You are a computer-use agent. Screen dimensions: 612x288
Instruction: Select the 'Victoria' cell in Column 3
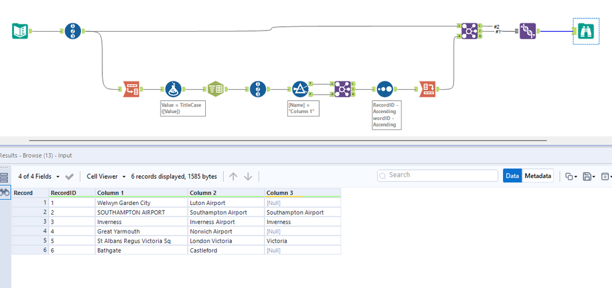303,241
